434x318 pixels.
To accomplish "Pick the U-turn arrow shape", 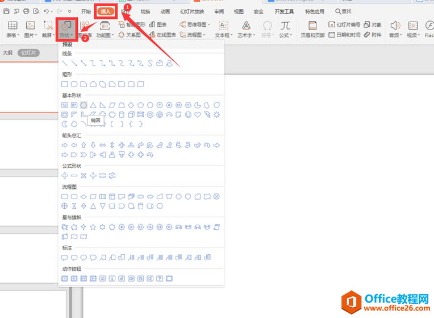I will [x=150, y=145].
